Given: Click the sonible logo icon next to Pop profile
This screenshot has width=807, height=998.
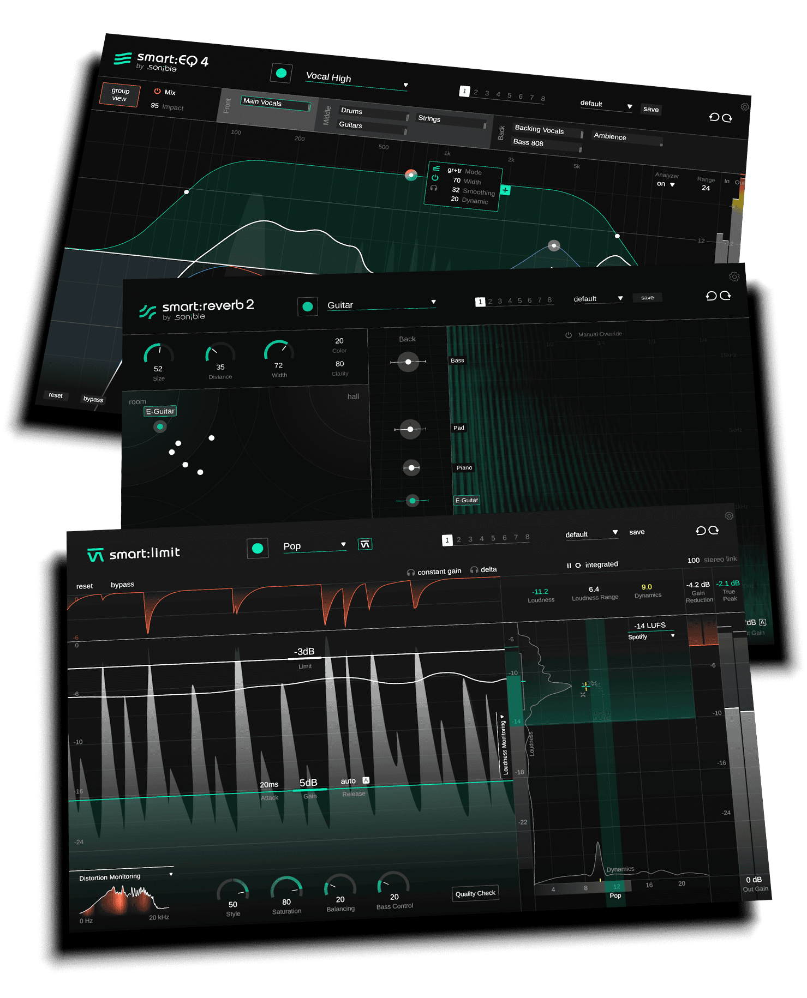Looking at the screenshot, I should (x=365, y=544).
